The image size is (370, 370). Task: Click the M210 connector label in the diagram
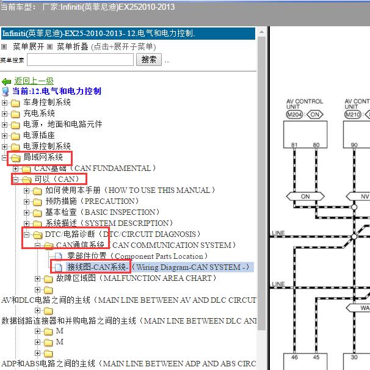(x=353, y=115)
